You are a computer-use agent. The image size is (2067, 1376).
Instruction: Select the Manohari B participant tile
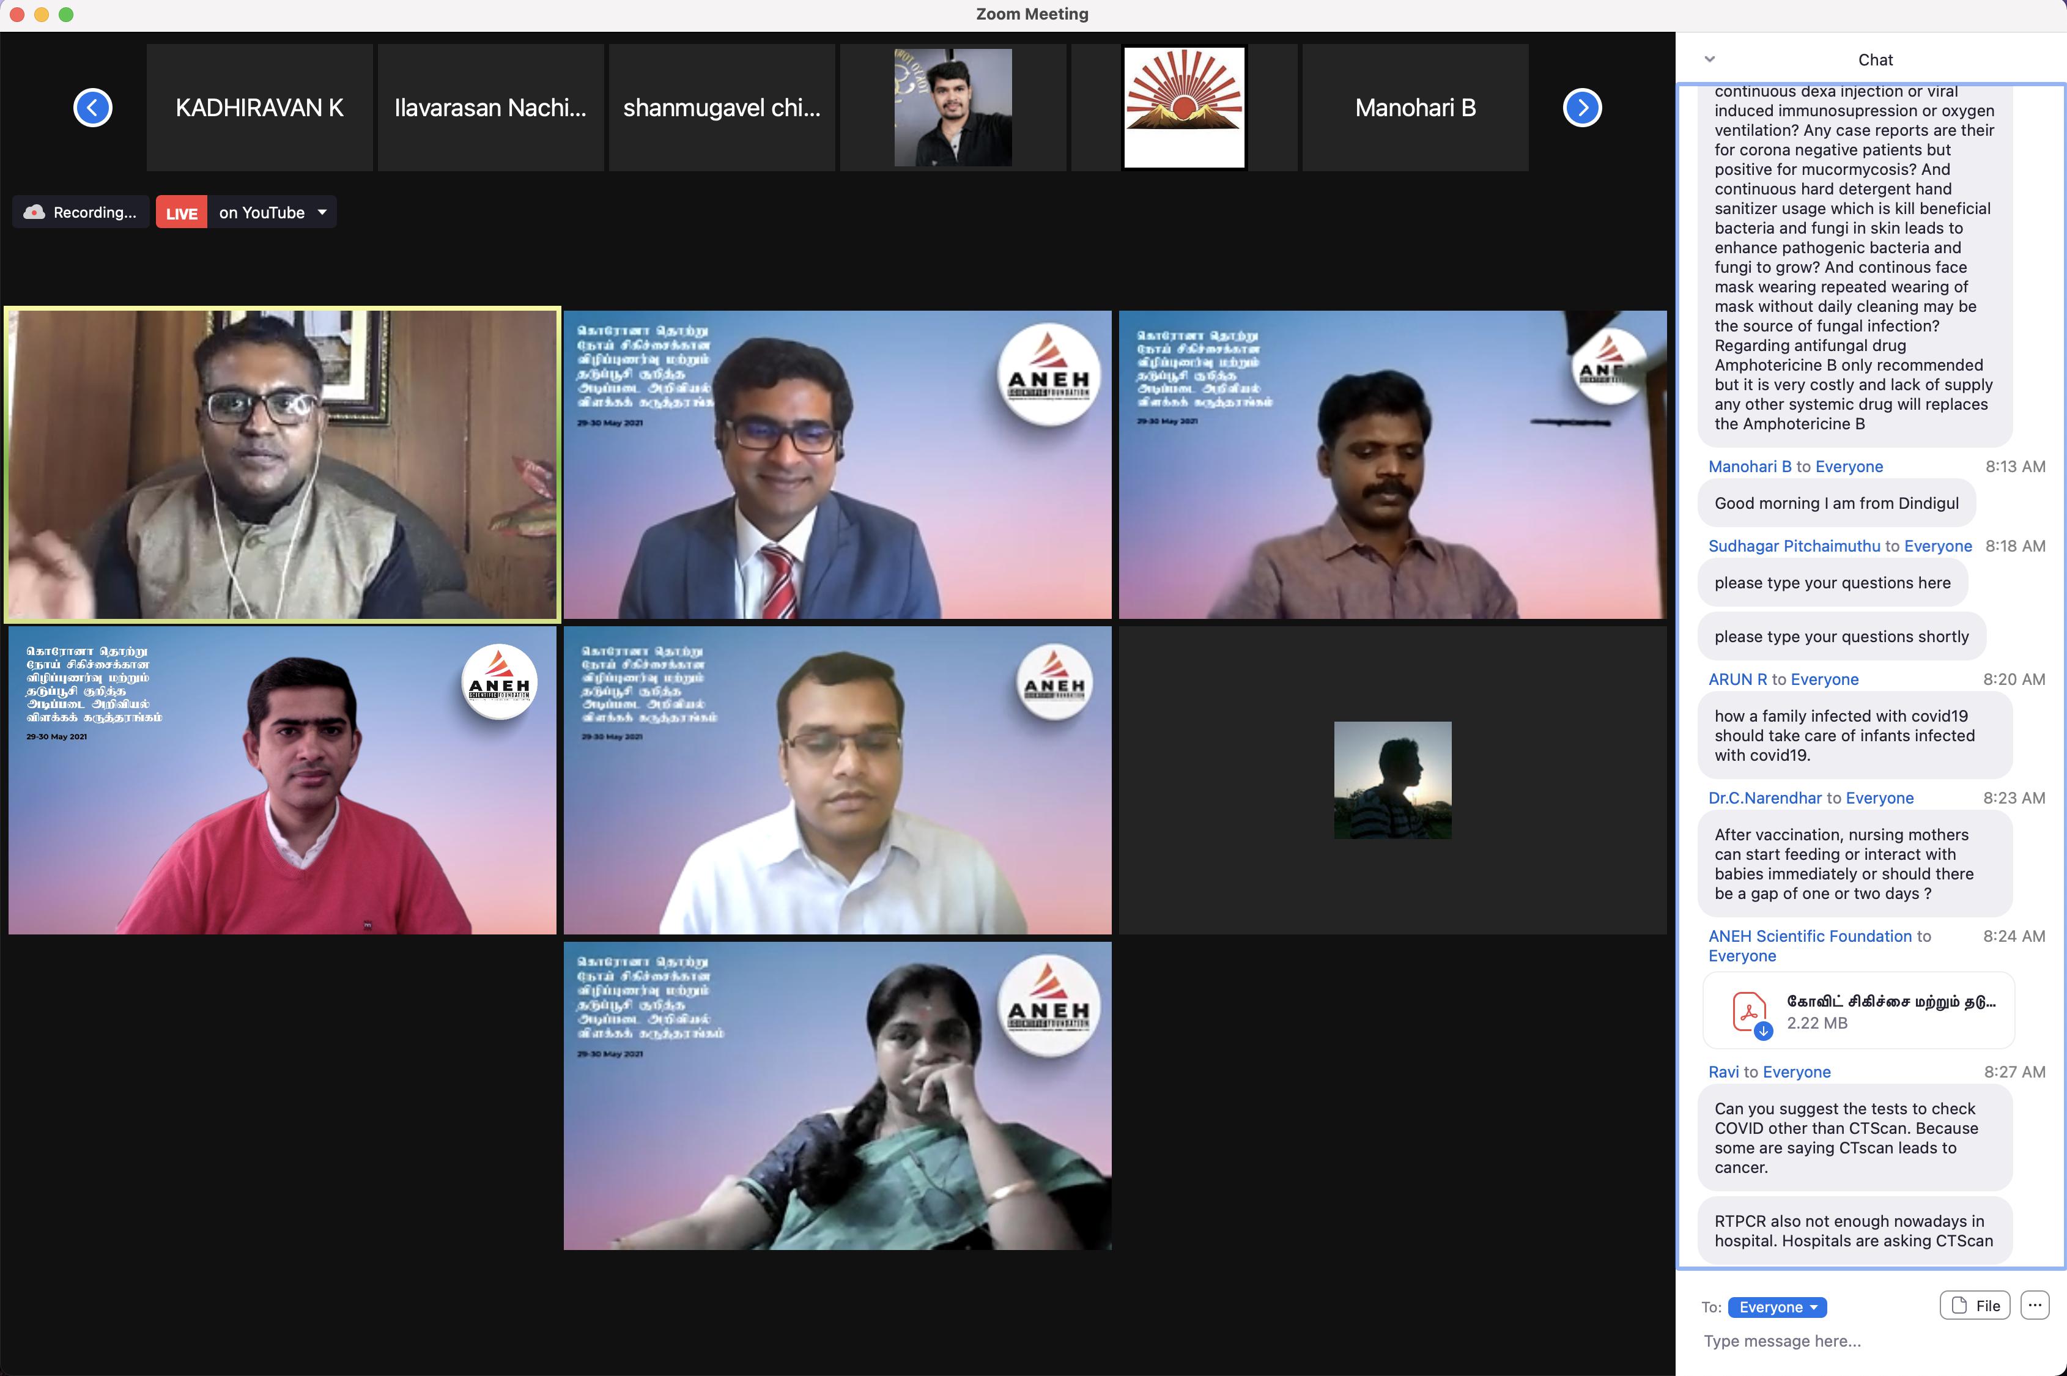(x=1414, y=108)
